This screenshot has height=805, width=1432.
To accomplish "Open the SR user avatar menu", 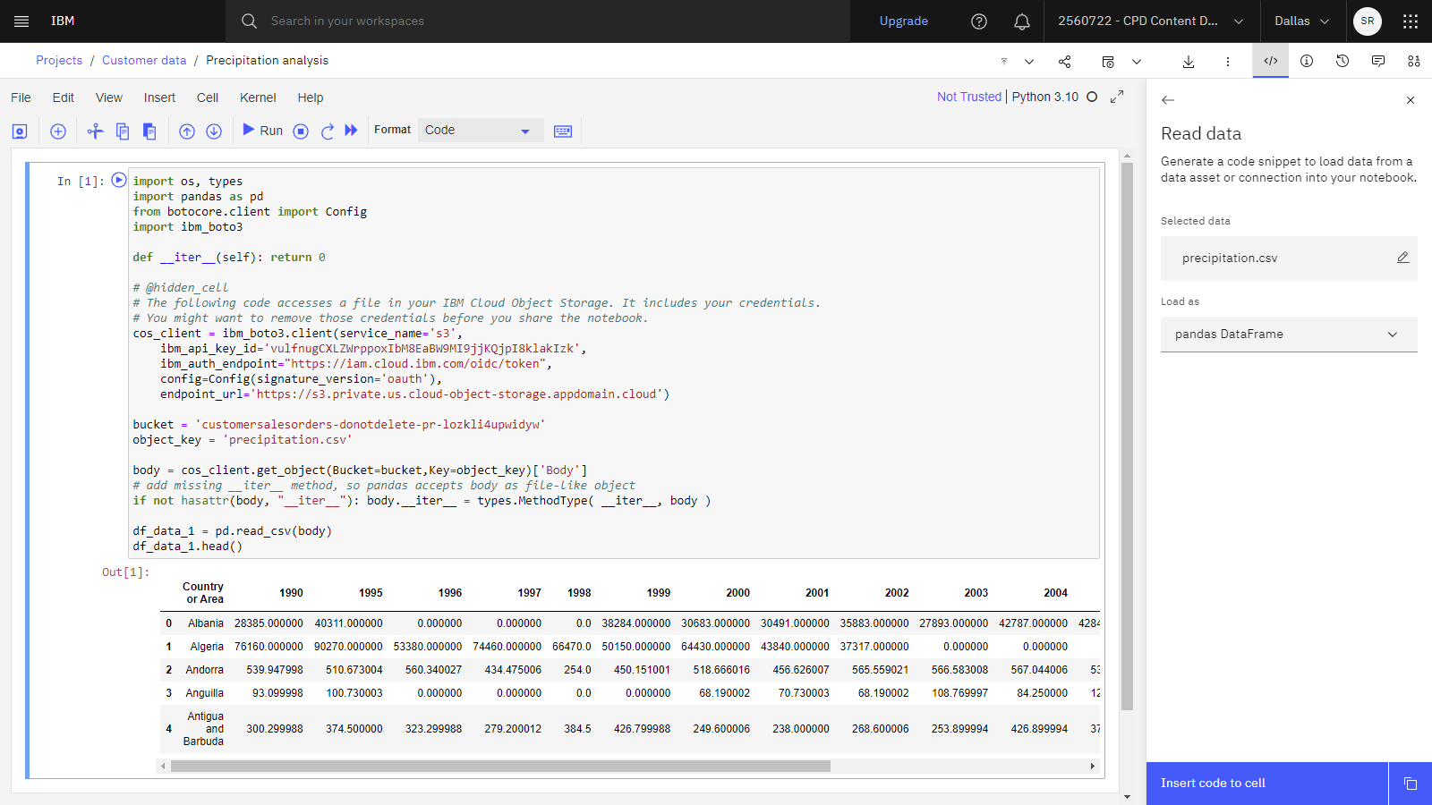I will click(x=1368, y=21).
